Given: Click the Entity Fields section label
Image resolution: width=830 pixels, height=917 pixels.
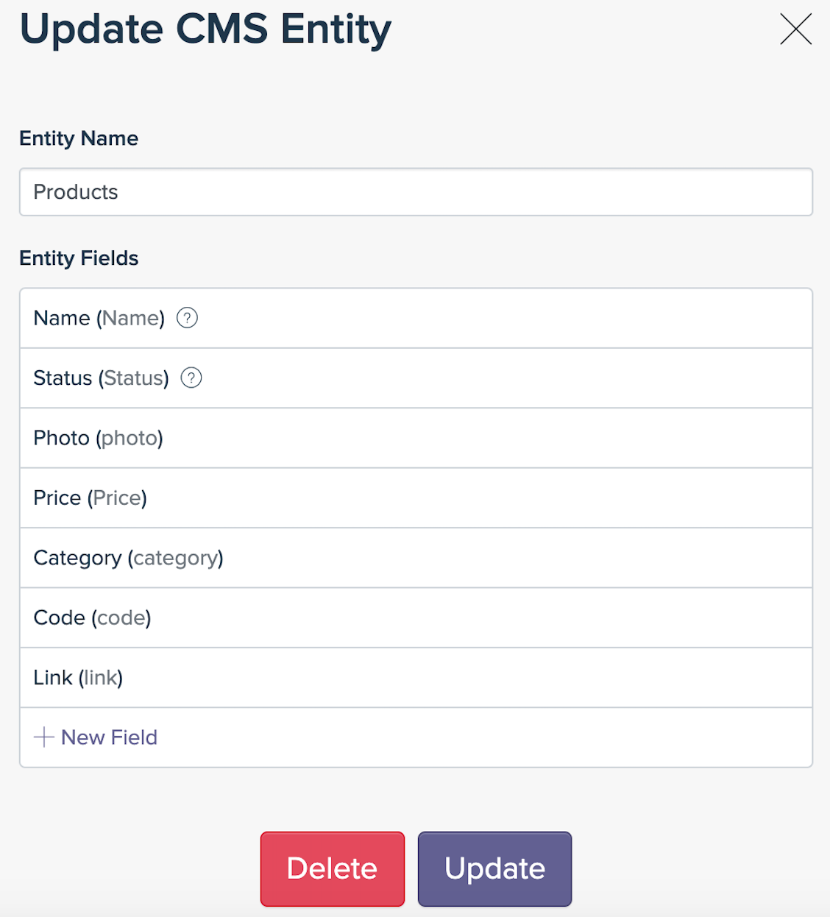Looking at the screenshot, I should coord(79,258).
